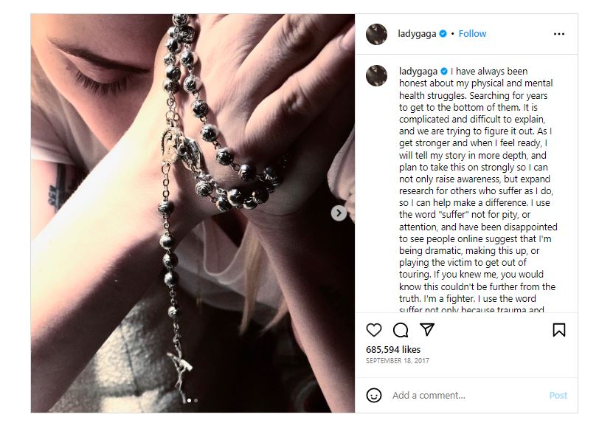This screenshot has width=599, height=423.
Task: Open the three-dot more options menu
Action: click(559, 34)
